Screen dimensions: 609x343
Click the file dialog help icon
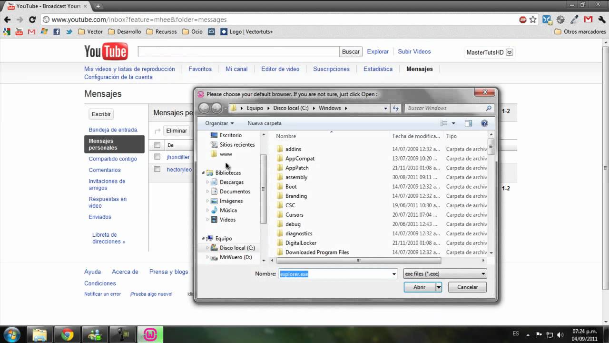coord(484,123)
